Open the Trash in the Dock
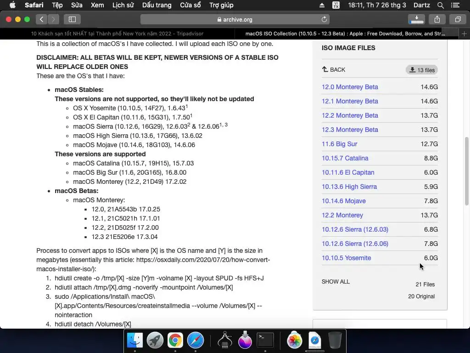Viewport: 470px width, 353px height. tap(335, 340)
